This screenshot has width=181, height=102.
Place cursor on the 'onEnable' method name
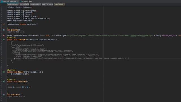coord(14,30)
